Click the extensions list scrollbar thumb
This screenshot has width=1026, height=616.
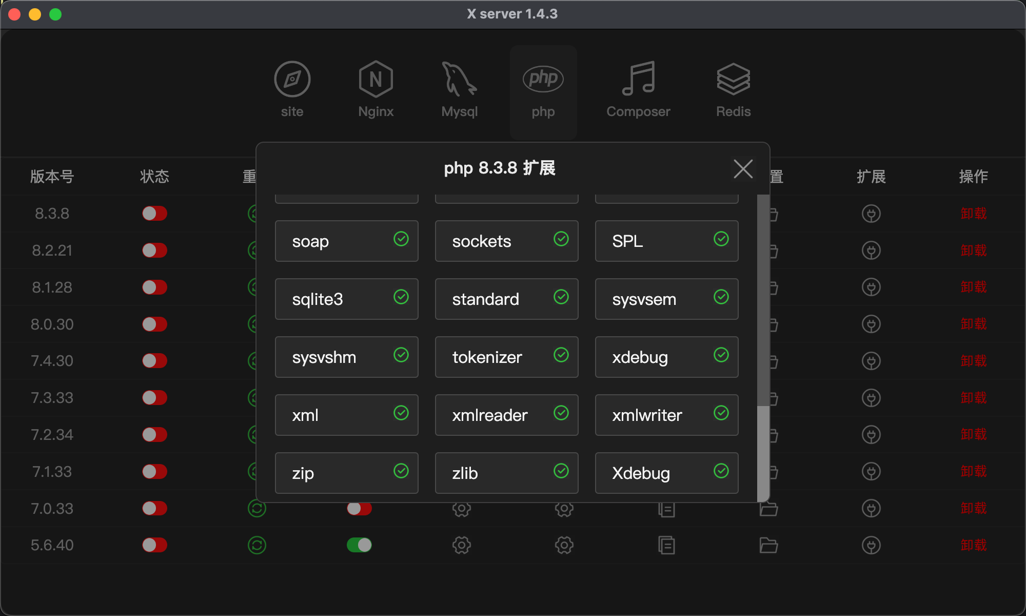click(x=763, y=453)
